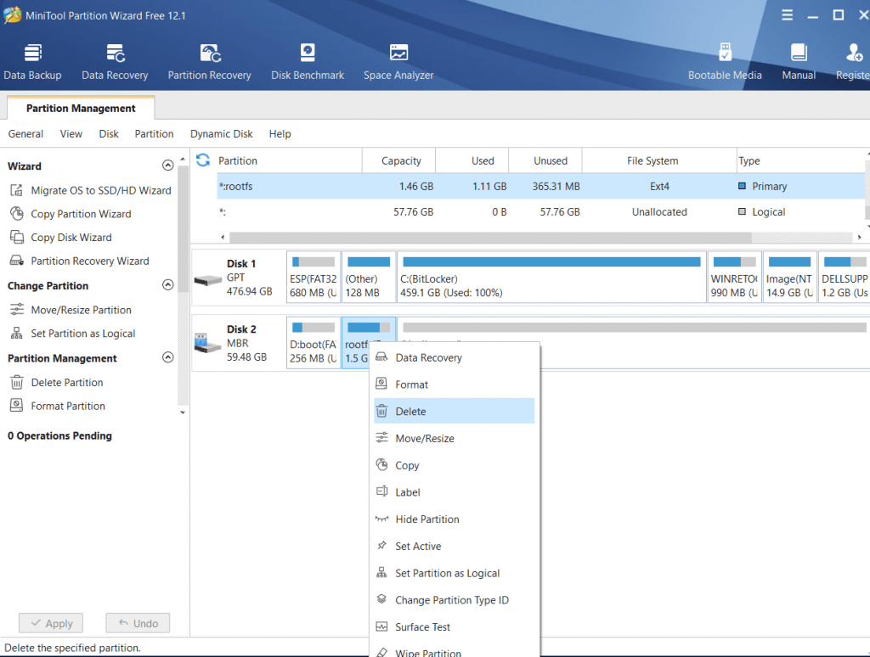Click the Migrate OS to SSD/HD Wizard icon
This screenshot has width=870, height=657.
pos(17,190)
